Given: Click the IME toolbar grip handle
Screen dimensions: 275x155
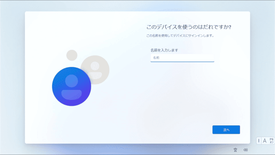Looking at the screenshot, I should tap(259, 141).
